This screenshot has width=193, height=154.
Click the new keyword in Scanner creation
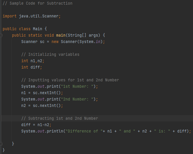(55, 42)
